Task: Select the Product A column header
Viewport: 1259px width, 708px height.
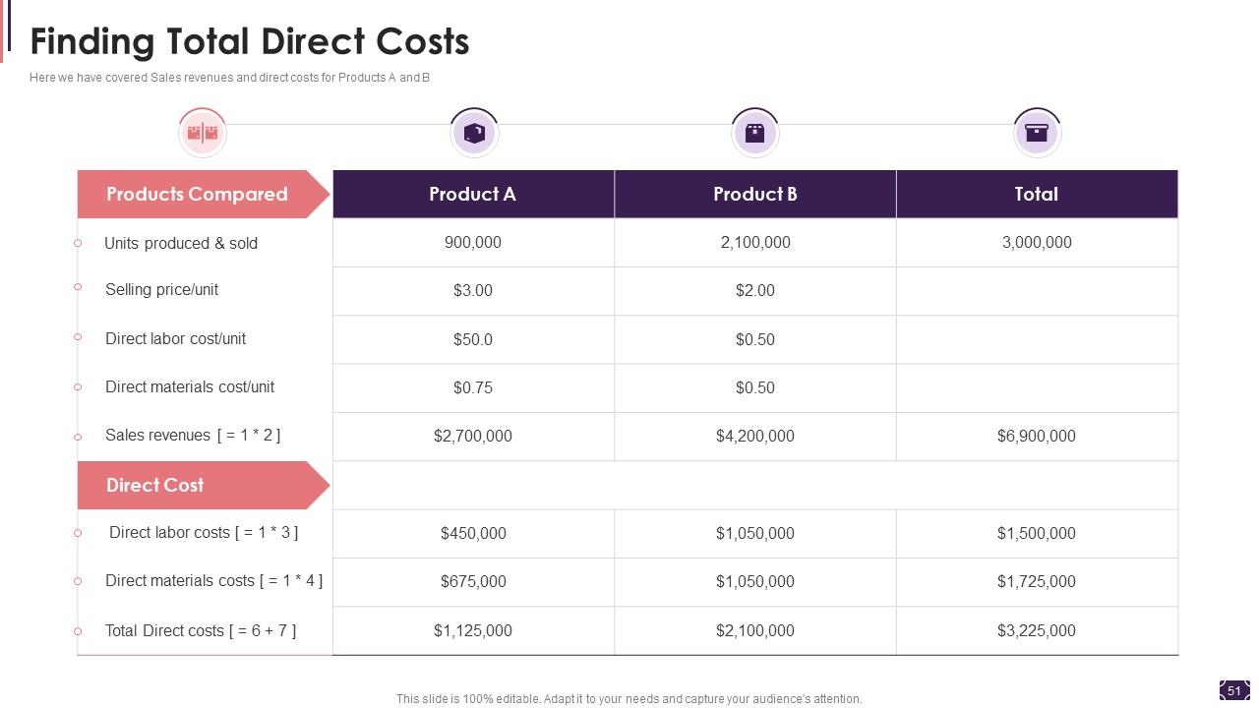Action: pyautogui.click(x=473, y=194)
